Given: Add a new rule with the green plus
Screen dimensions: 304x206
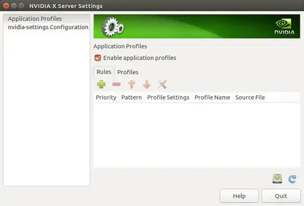Looking at the screenshot, I should point(101,84).
